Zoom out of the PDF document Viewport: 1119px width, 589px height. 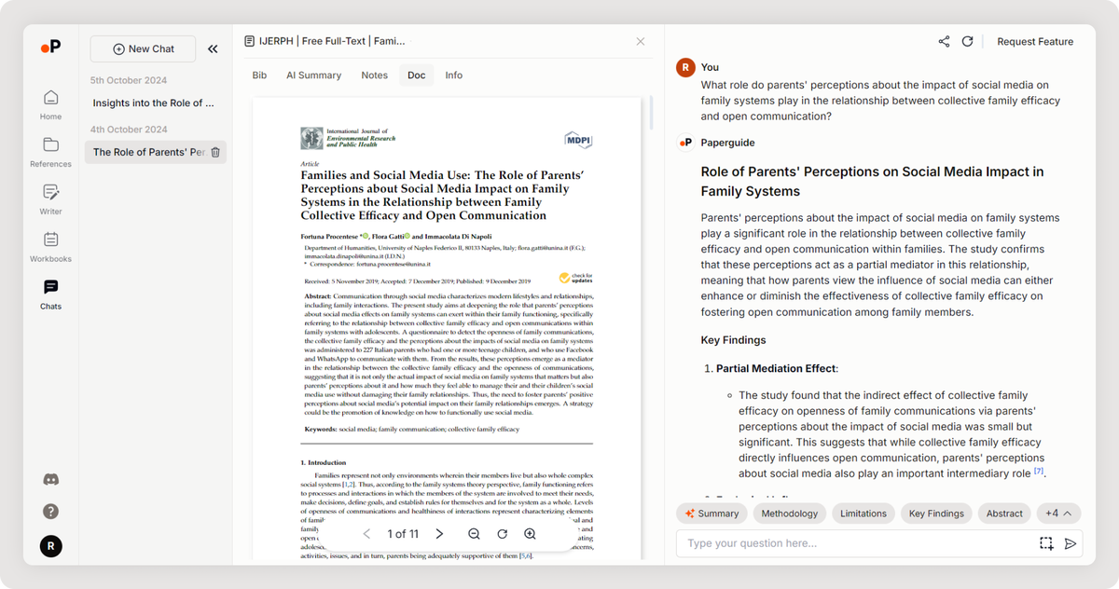pos(474,534)
